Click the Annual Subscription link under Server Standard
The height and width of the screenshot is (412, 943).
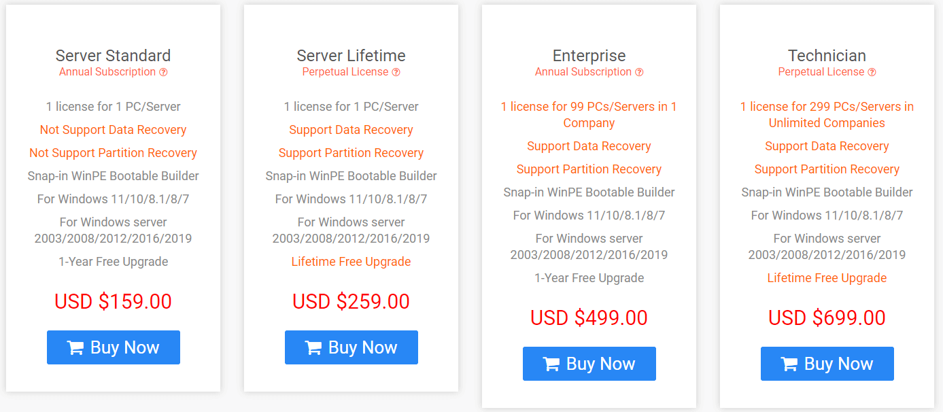107,72
